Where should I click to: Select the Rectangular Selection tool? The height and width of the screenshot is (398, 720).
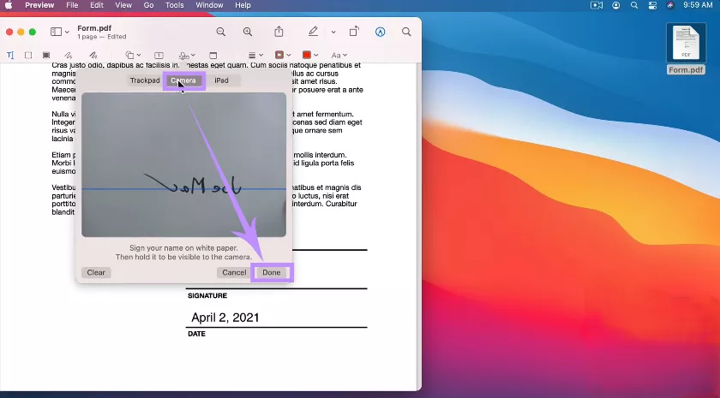coord(28,55)
